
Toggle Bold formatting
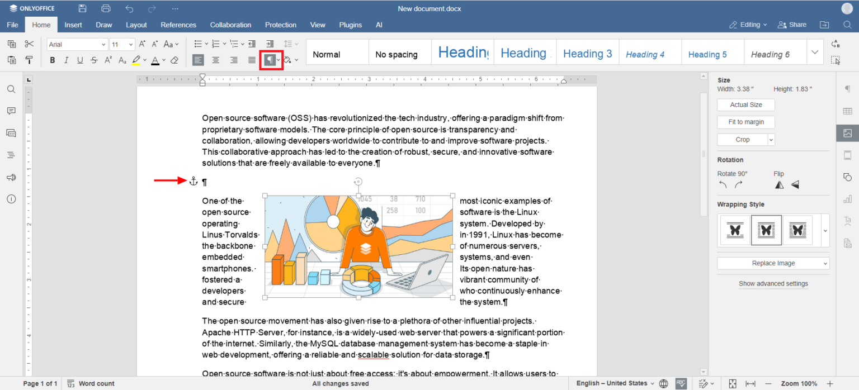point(53,60)
